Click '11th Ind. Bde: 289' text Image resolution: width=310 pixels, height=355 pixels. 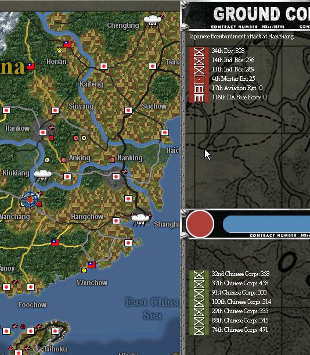coord(233,69)
